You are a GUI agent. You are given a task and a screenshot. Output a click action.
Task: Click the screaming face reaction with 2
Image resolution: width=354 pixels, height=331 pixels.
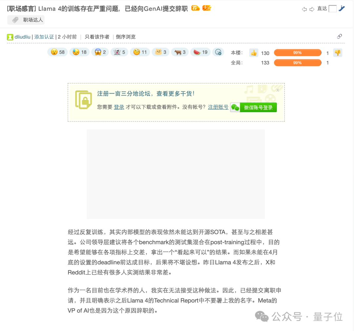coord(100,52)
